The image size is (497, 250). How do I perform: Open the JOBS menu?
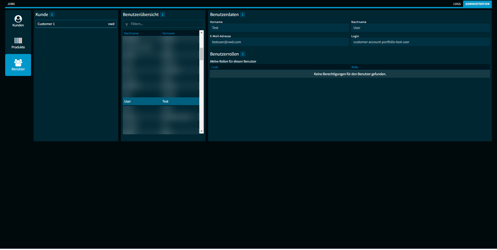(11, 4)
